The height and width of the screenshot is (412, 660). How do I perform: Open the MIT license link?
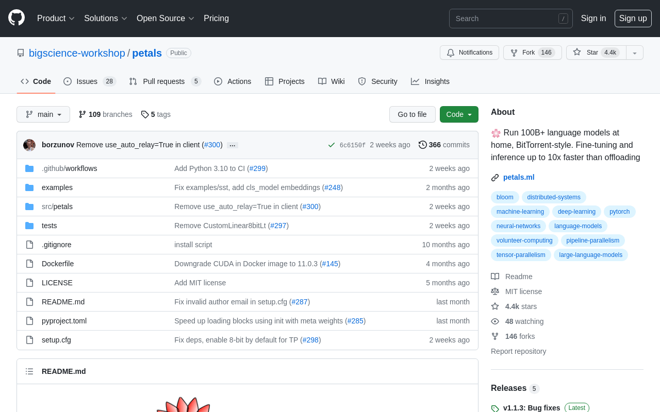(516, 291)
